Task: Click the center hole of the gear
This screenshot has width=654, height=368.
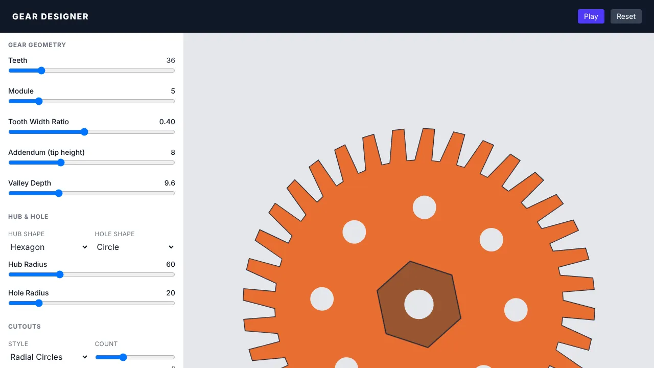Action: click(419, 304)
